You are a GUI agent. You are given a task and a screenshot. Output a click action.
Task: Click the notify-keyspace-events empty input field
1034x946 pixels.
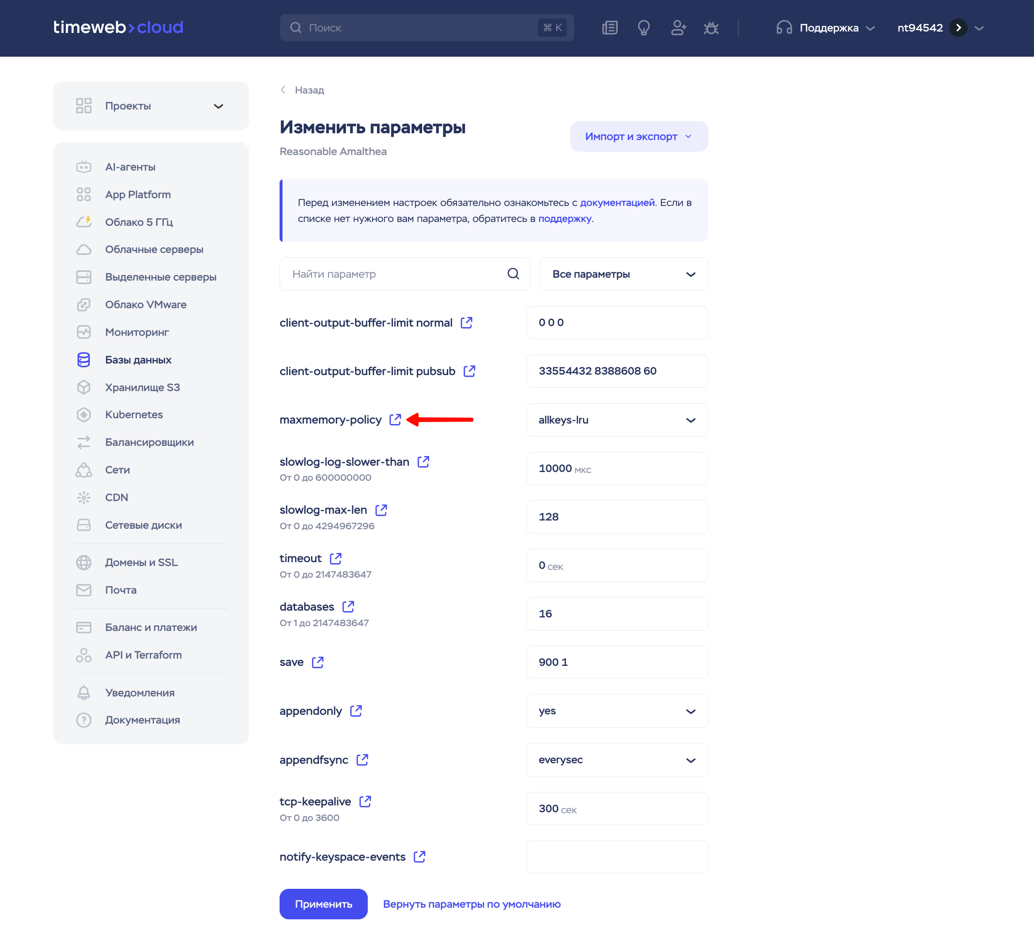[x=617, y=857]
